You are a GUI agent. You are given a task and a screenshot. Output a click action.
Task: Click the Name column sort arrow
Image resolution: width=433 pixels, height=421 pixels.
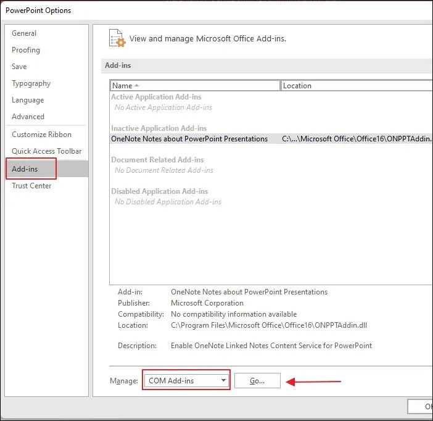(136, 86)
